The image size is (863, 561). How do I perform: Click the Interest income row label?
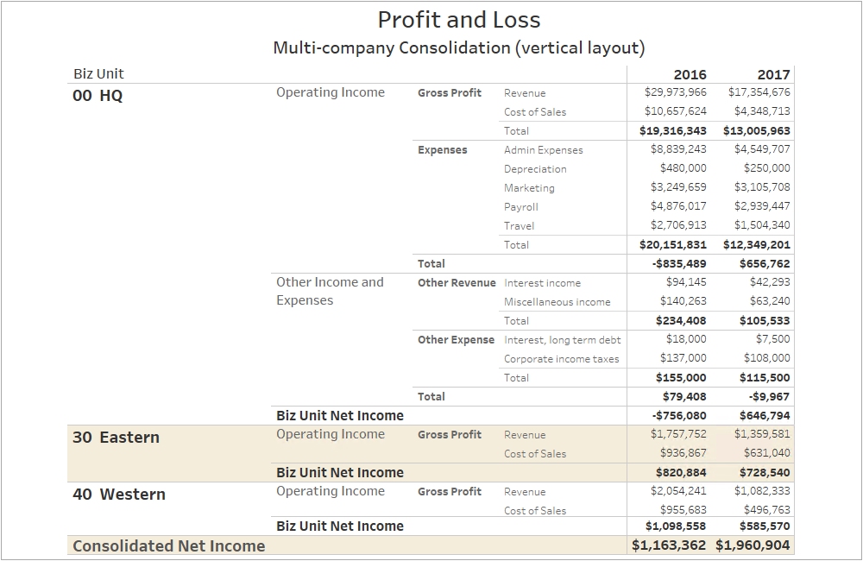pos(542,283)
